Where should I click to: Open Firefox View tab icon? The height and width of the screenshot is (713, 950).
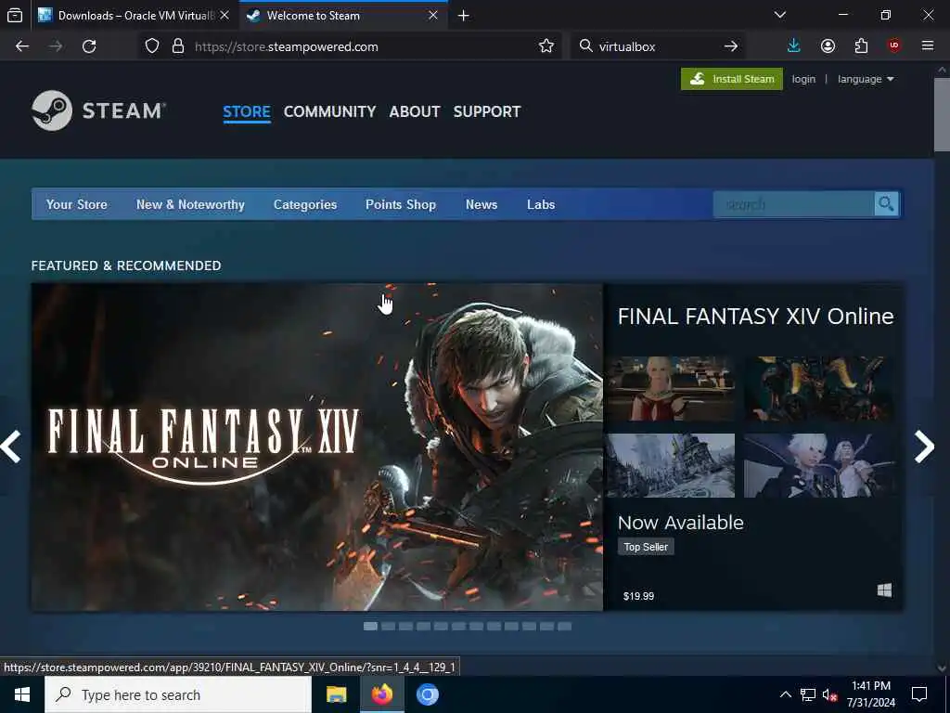pos(15,15)
